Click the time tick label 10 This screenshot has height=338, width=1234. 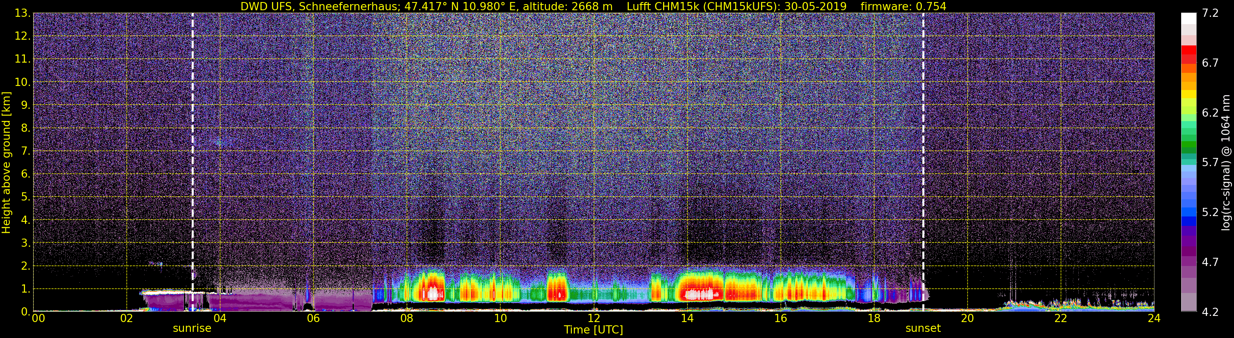(500, 318)
